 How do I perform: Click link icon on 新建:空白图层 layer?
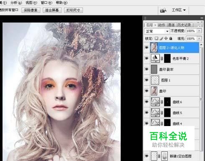coord(159,156)
